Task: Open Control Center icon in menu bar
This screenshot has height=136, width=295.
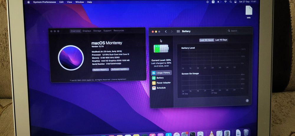Action: [x=235, y=2]
